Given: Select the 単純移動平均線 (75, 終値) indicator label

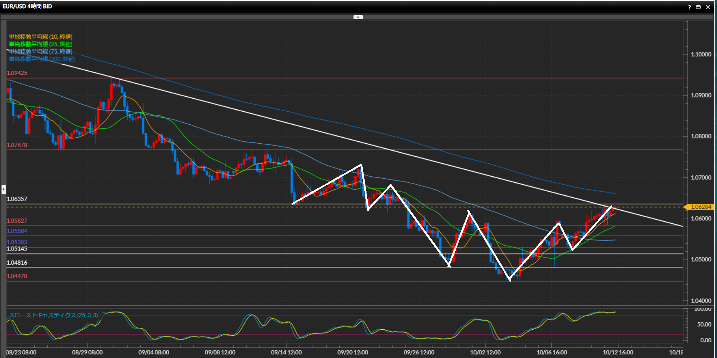Looking at the screenshot, I should tap(41, 52).
